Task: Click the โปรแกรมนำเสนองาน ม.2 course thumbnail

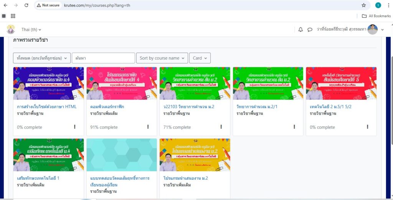Action: point(195,155)
